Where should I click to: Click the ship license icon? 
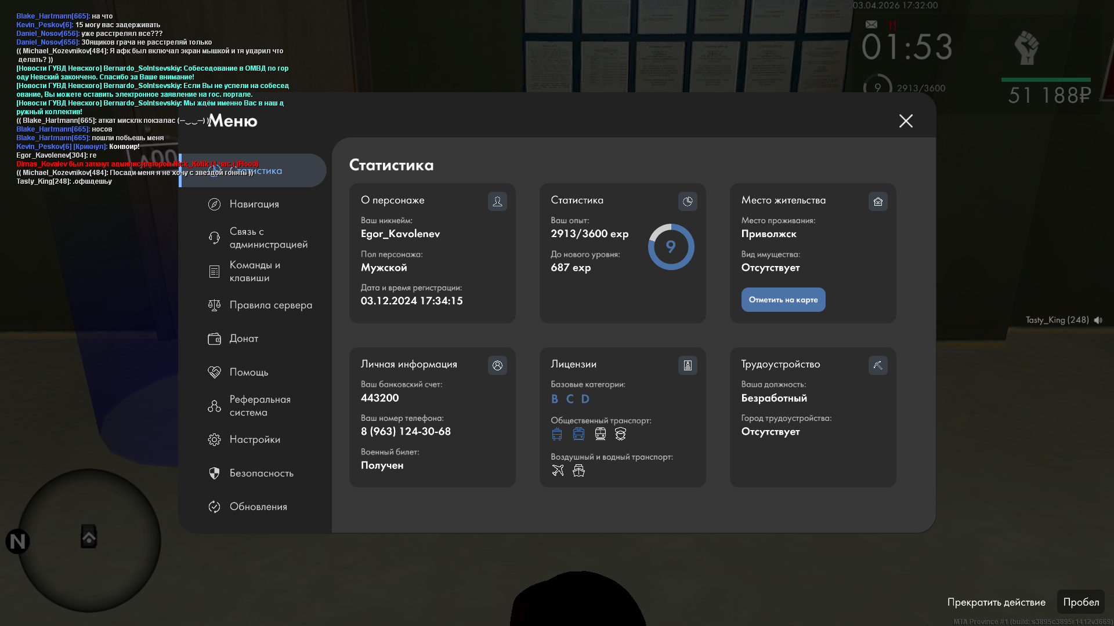click(x=578, y=470)
